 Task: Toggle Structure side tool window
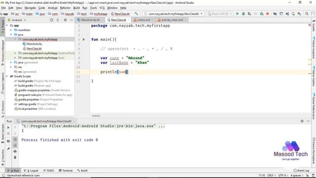[2, 109]
